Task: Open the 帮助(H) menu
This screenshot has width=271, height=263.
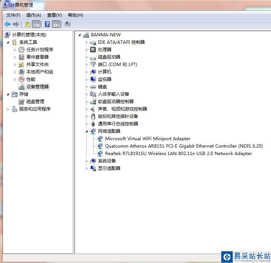Action: (x=75, y=15)
